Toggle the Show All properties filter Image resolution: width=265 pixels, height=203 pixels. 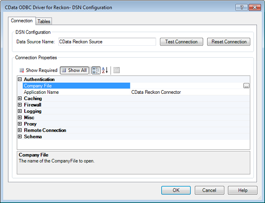pyautogui.click(x=74, y=70)
